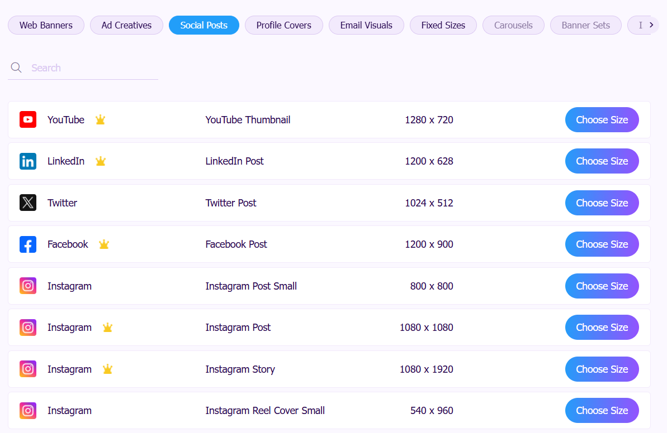Click the crown in Instagram Story row
667x433 pixels.
coord(107,369)
